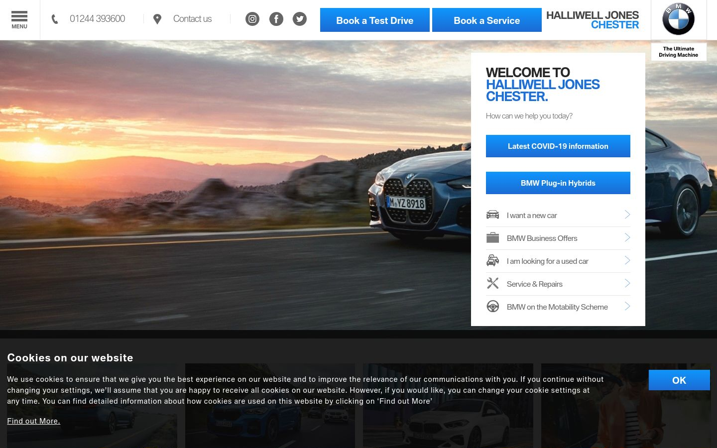Click the location pin icon

tap(157, 19)
